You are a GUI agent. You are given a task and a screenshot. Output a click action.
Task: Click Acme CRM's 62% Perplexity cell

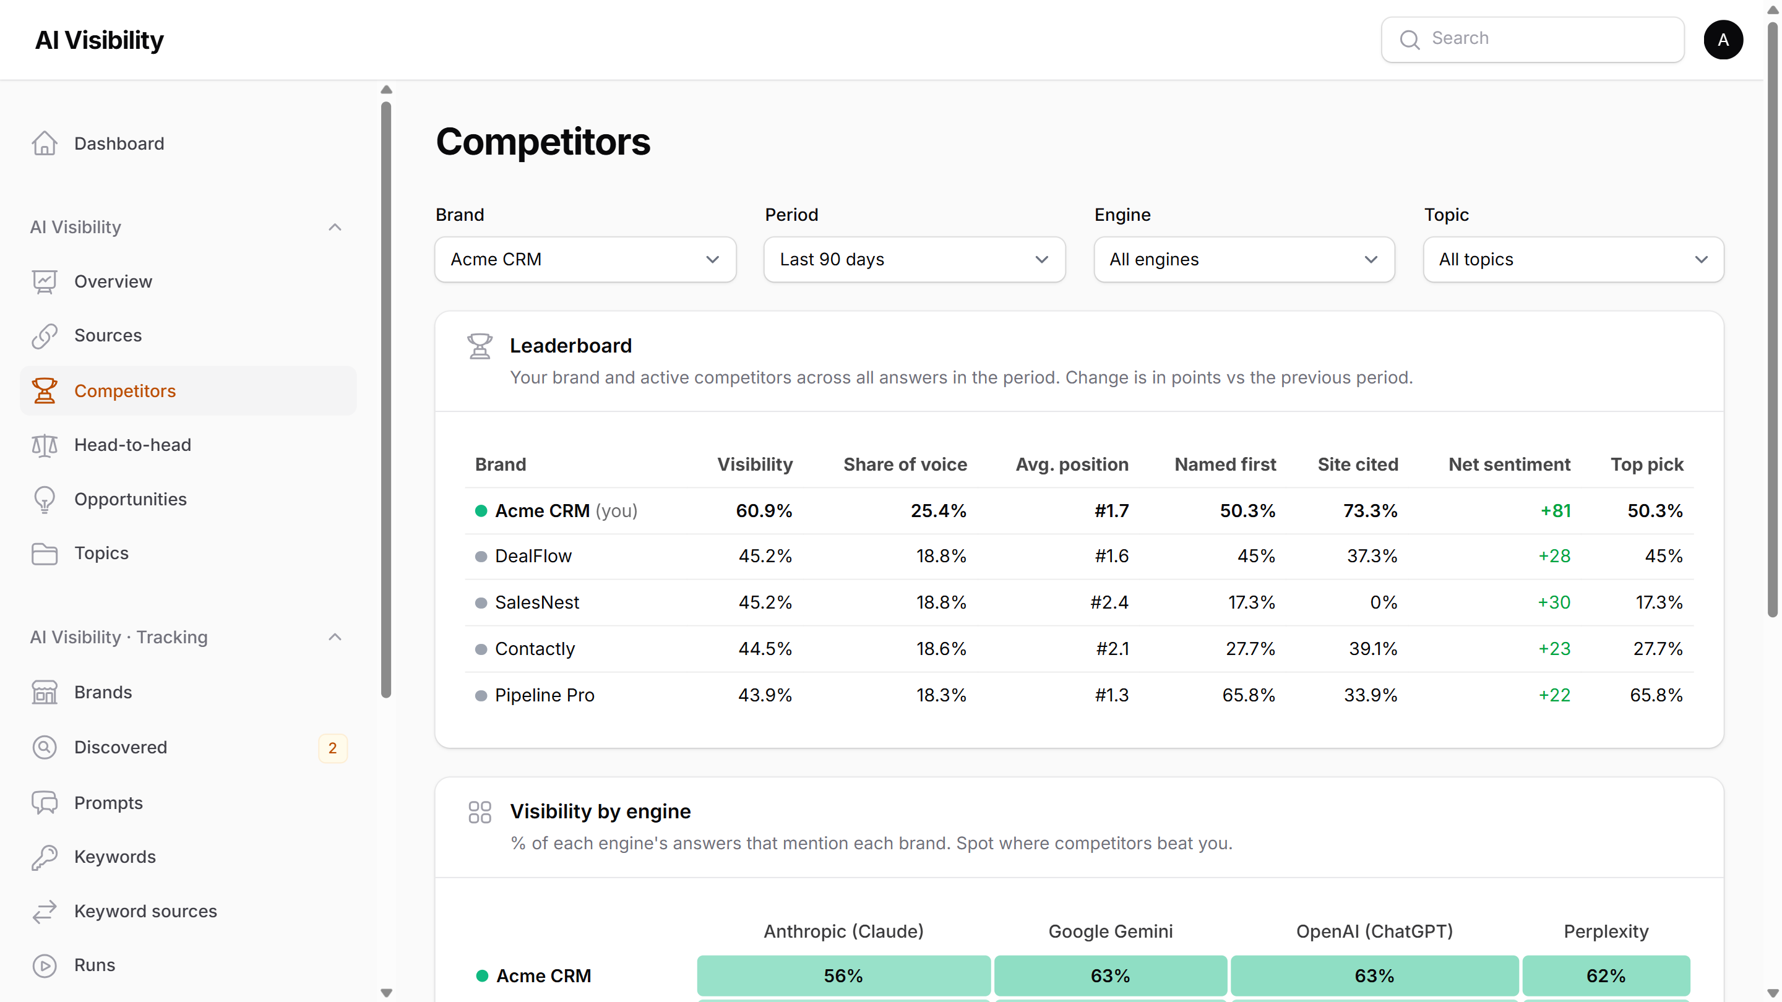click(x=1606, y=976)
